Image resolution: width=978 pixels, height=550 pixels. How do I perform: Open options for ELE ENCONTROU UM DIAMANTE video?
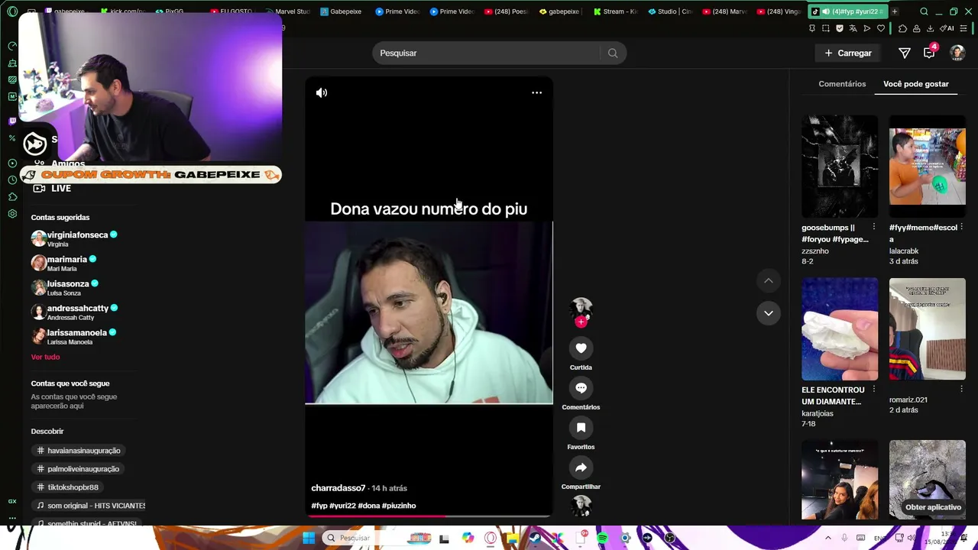click(x=874, y=390)
